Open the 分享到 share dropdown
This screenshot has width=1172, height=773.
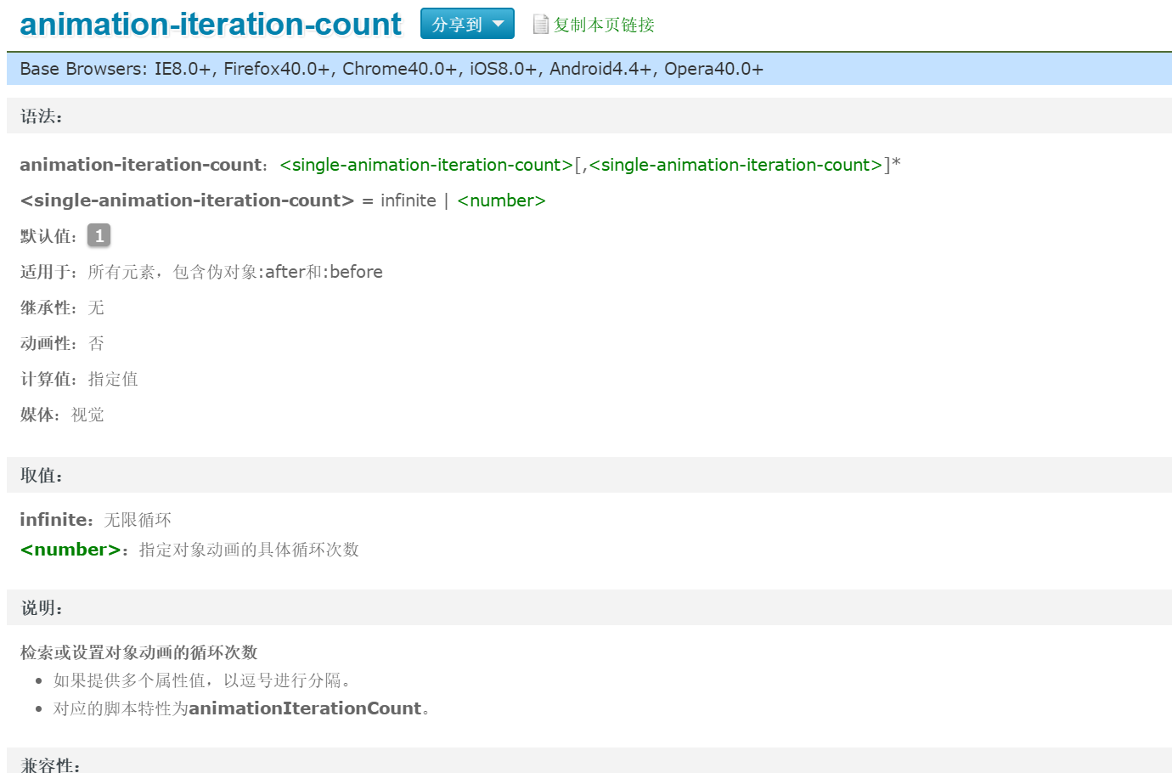point(467,24)
